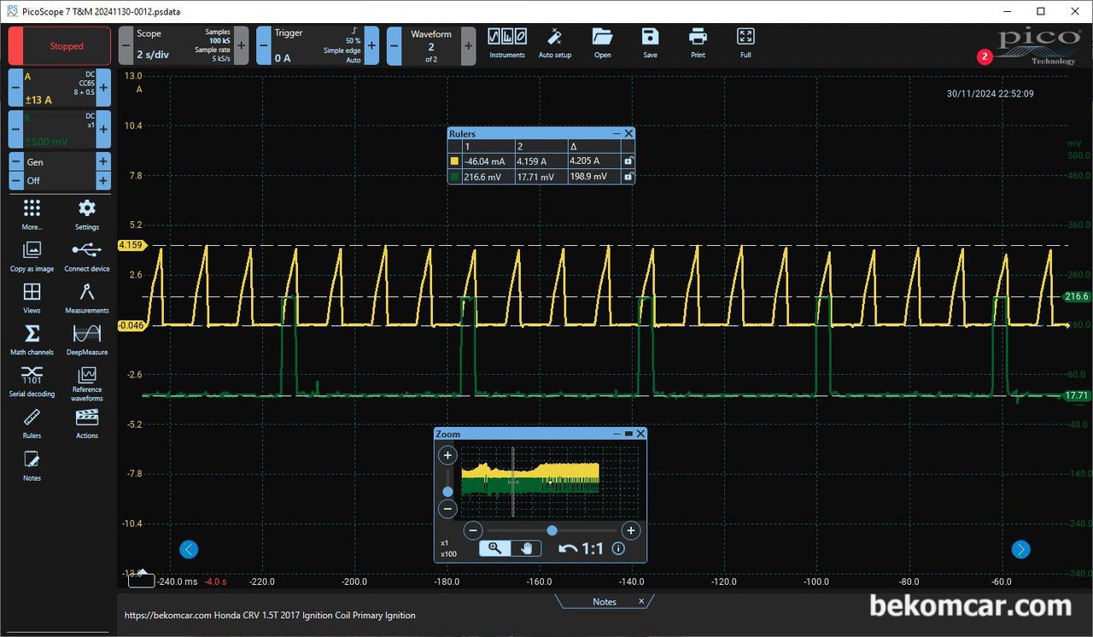Screen dimensions: 1093x637
Task: Open the Trigger settings panel
Action: pyautogui.click(x=318, y=46)
